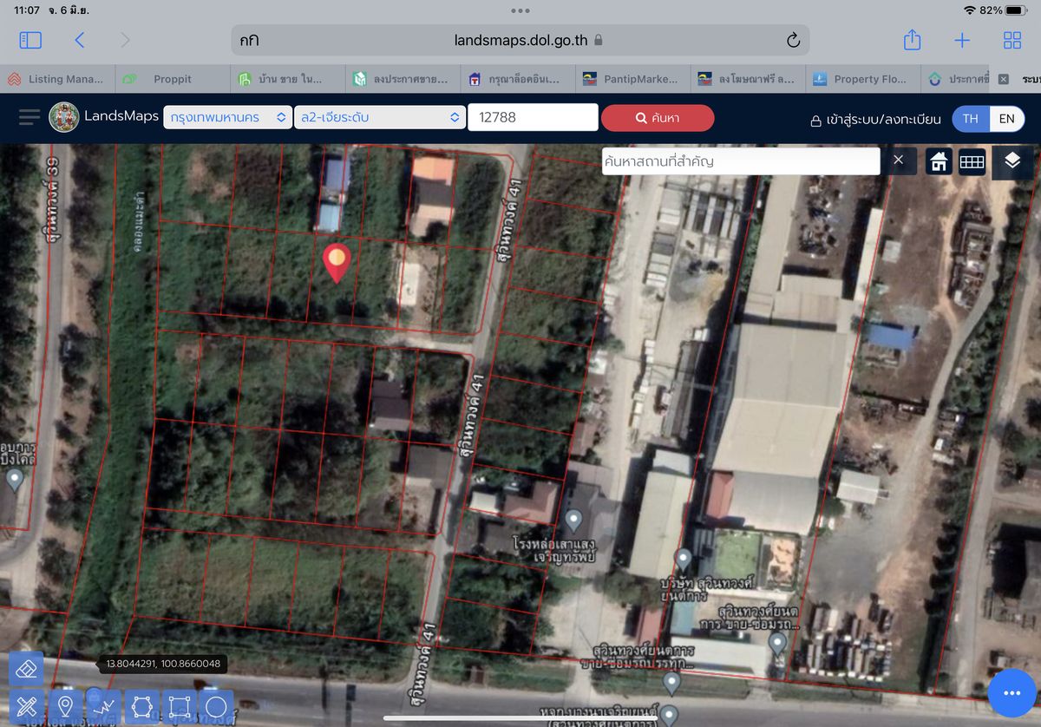Click the grid table icon

(x=972, y=162)
